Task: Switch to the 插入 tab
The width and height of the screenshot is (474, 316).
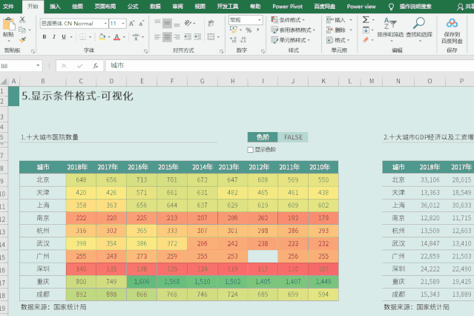Action: (x=55, y=7)
